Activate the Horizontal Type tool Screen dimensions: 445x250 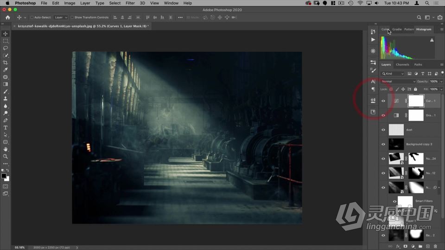point(6,128)
